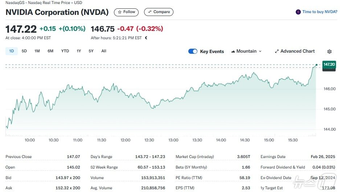The width and height of the screenshot is (340, 194).
Task: Expand the Mountain chart type dropdown
Action: [260, 51]
